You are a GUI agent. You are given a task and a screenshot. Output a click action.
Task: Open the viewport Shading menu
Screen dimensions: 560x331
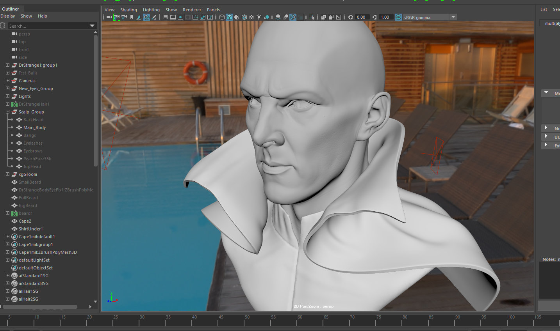click(128, 10)
